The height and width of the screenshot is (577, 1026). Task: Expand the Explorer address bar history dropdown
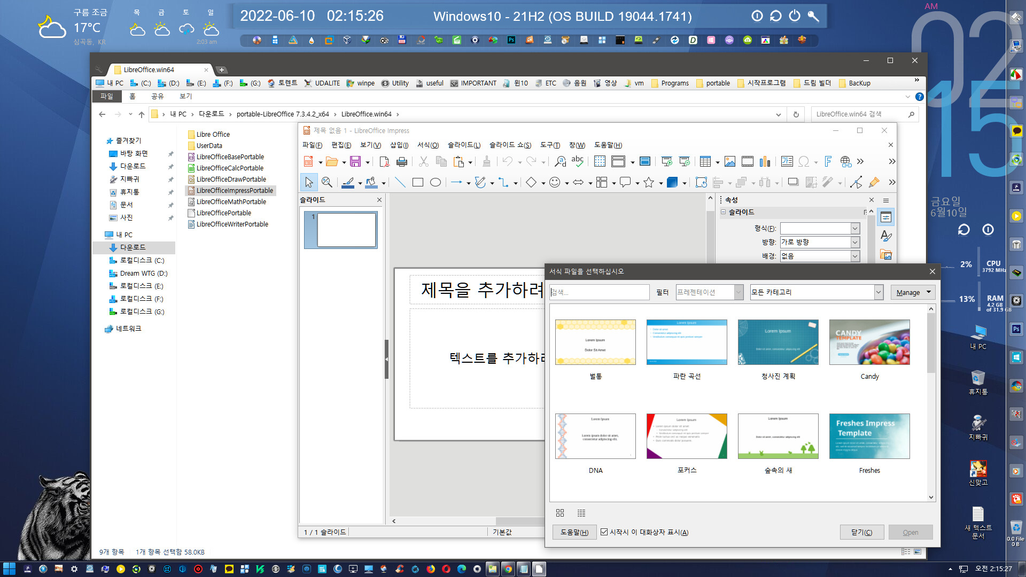click(x=779, y=114)
